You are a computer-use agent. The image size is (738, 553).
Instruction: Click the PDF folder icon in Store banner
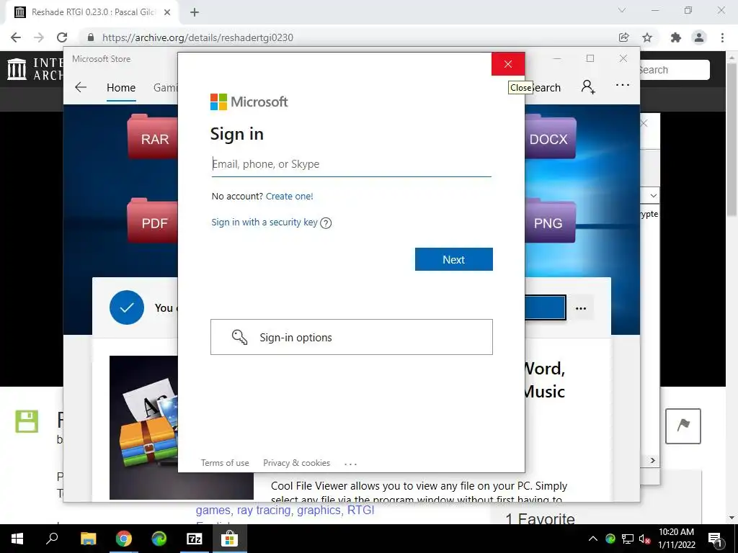pos(153,220)
